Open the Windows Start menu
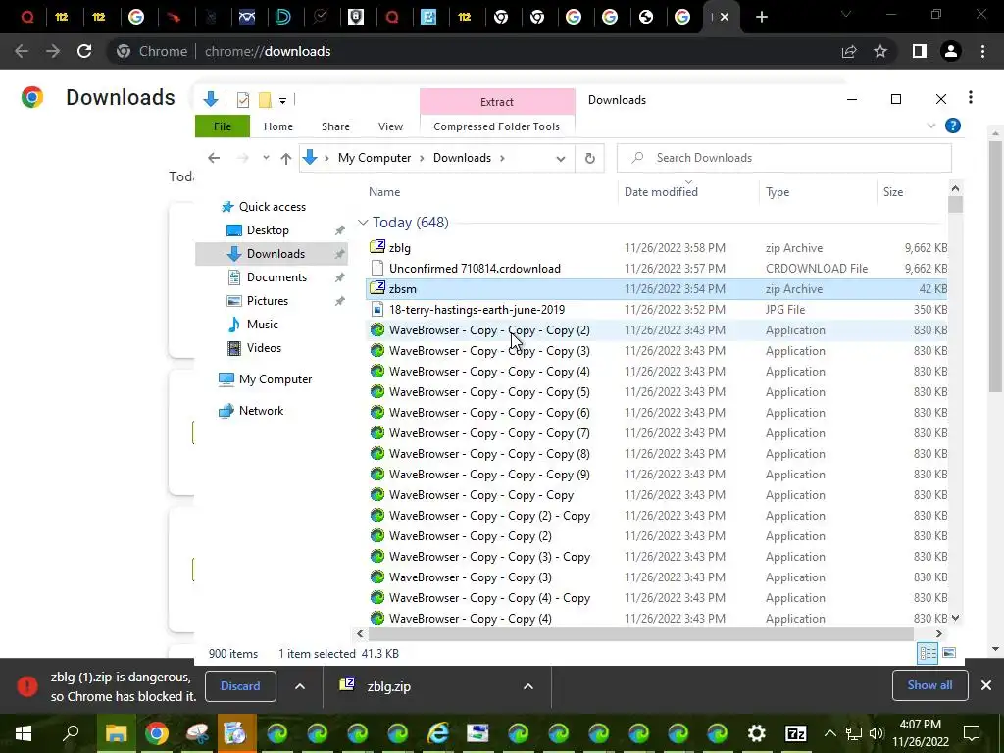The height and width of the screenshot is (753, 1004). [x=24, y=733]
